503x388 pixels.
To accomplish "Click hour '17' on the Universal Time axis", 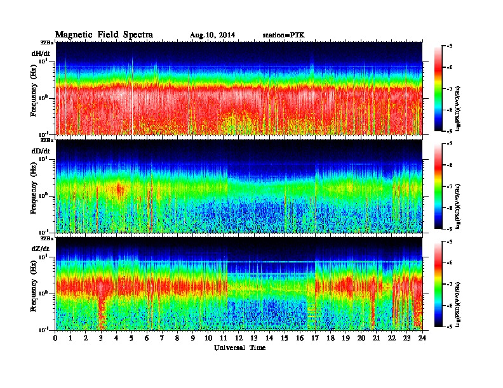I will (x=316, y=338).
